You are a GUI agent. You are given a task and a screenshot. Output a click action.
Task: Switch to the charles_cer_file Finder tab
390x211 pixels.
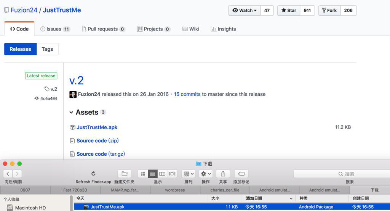[x=225, y=190]
